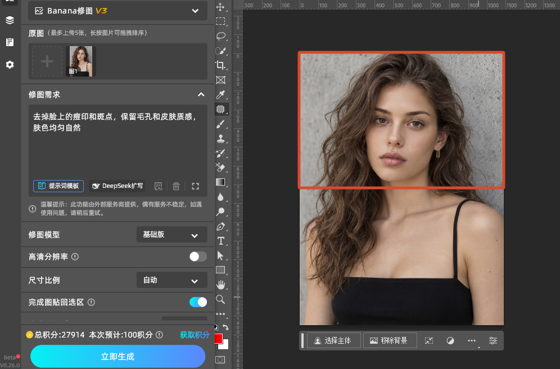The height and width of the screenshot is (369, 560).
Task: Click 提示词模板 button
Action: [58, 186]
